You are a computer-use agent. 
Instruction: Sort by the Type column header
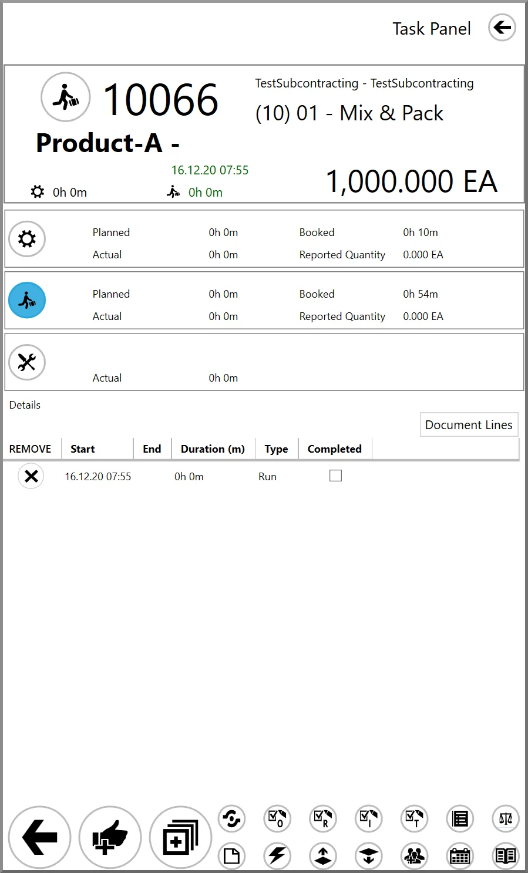pyautogui.click(x=277, y=449)
